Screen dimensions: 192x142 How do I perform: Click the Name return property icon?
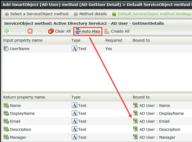pyautogui.click(x=6, y=105)
